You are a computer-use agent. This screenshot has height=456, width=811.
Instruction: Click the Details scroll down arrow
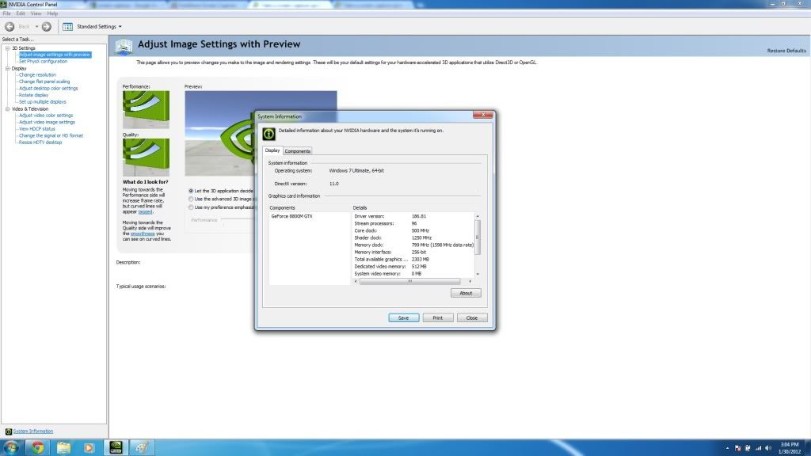click(x=478, y=274)
